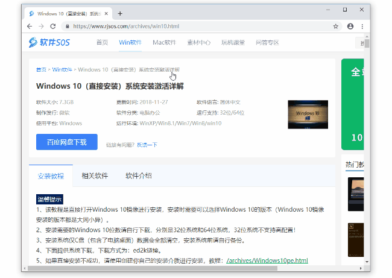Click the 更新时间 2018-11-27 text
This screenshot has width=392, height=278.
pyautogui.click(x=142, y=103)
